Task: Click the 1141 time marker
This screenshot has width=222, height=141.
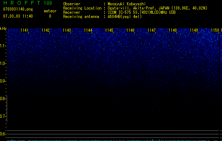Action: coord(24,30)
